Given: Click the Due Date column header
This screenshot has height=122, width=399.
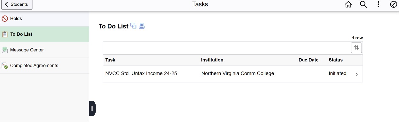Looking at the screenshot, I should [x=308, y=60].
